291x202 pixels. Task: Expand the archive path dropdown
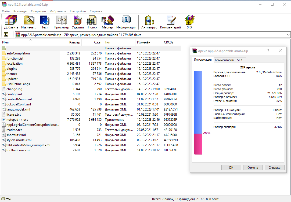coord(288,35)
